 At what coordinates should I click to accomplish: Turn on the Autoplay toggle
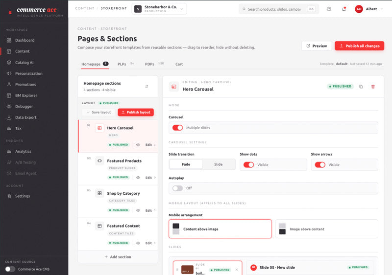(x=177, y=188)
